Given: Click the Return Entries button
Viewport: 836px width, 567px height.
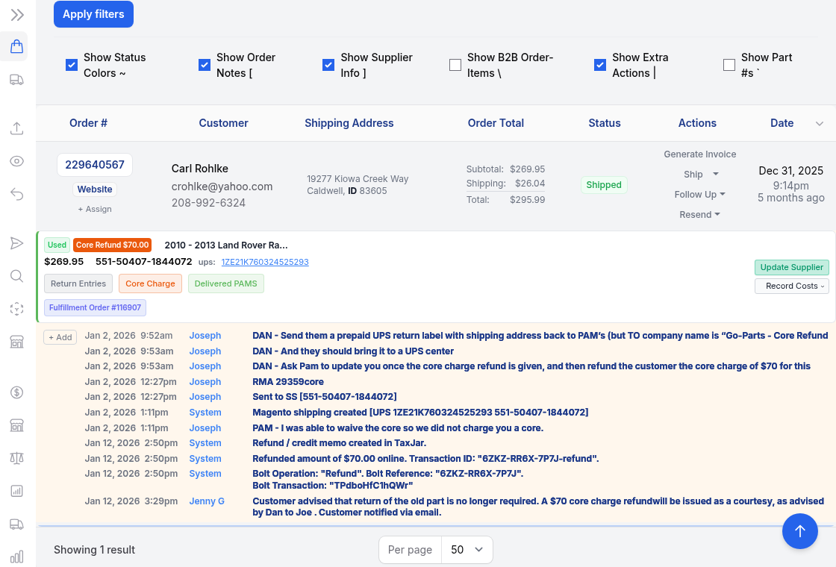Looking at the screenshot, I should point(78,284).
